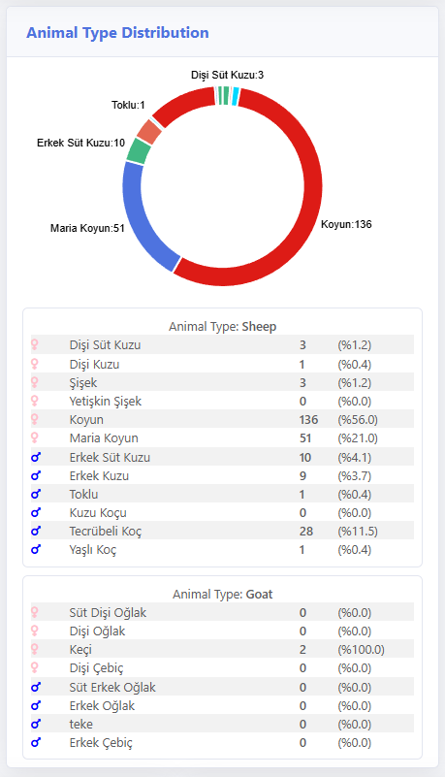Click the female icon next to Maria Koyun
445x777 pixels.
click(x=35, y=438)
